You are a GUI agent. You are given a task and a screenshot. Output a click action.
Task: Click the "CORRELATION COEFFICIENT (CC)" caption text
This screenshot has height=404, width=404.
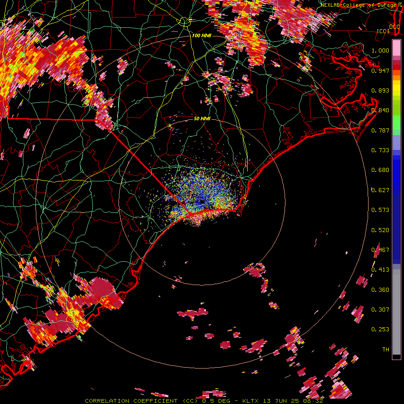coord(141,401)
